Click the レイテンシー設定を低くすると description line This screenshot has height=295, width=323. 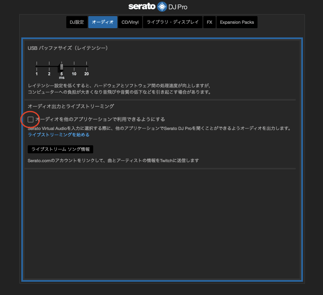(119, 86)
